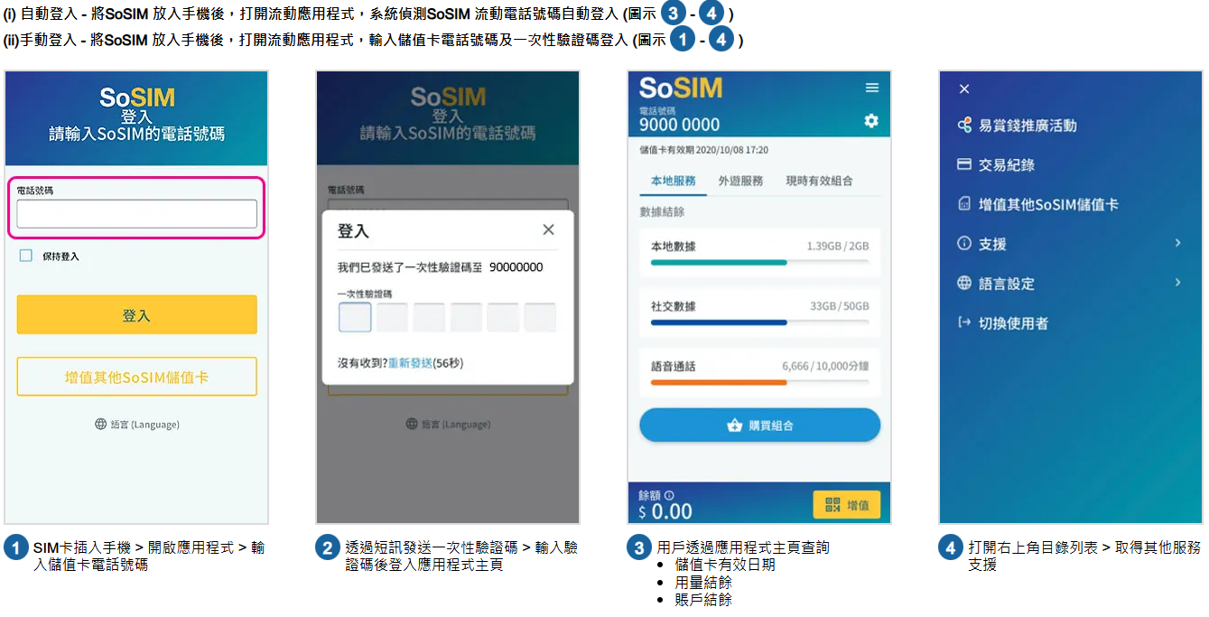Image resolution: width=1209 pixels, height=617 pixels.
Task: Open the hamburger menu in SoSIM app
Action: (x=871, y=88)
